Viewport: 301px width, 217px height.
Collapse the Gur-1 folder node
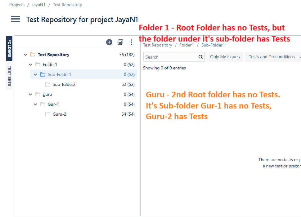pyautogui.click(x=35, y=104)
